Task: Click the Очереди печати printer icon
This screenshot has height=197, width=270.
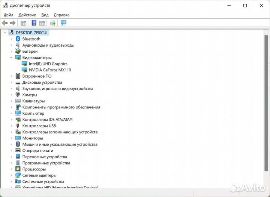Action: (x=18, y=150)
